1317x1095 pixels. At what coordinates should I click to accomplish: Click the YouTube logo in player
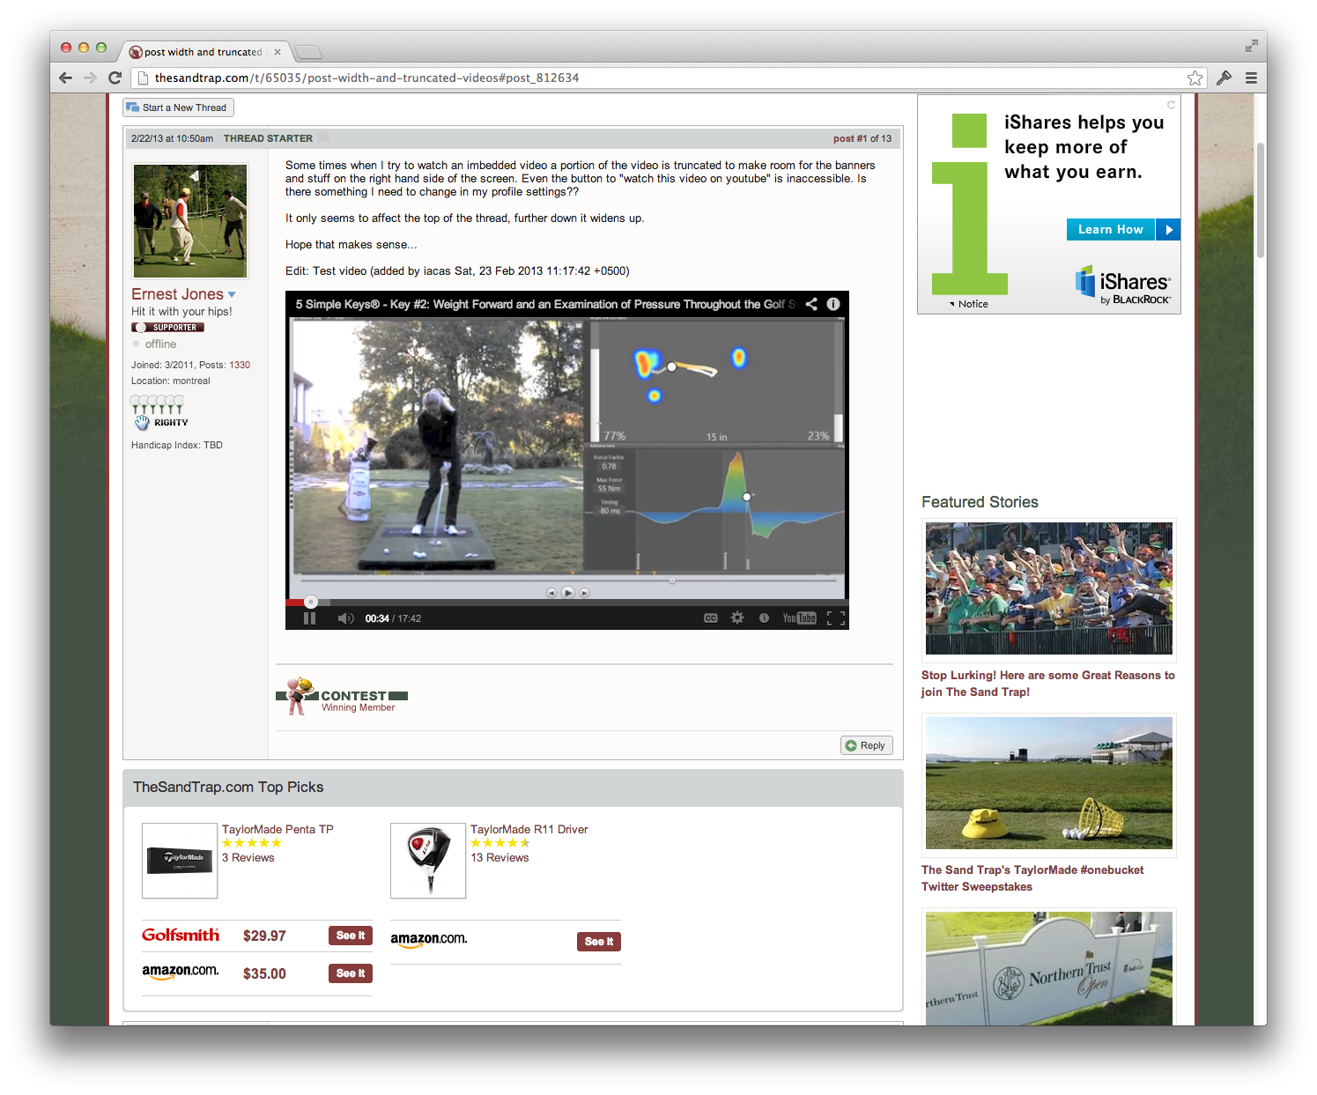point(799,618)
